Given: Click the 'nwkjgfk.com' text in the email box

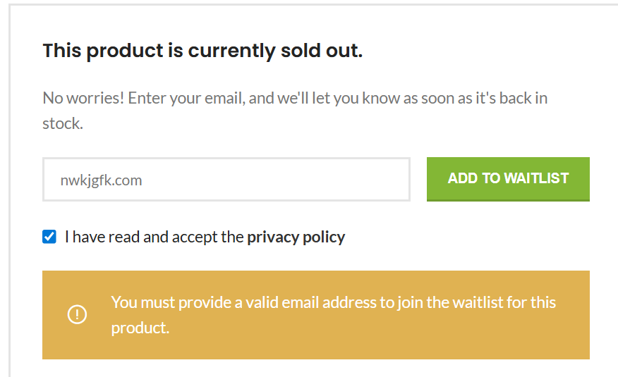Looking at the screenshot, I should click(x=101, y=180).
